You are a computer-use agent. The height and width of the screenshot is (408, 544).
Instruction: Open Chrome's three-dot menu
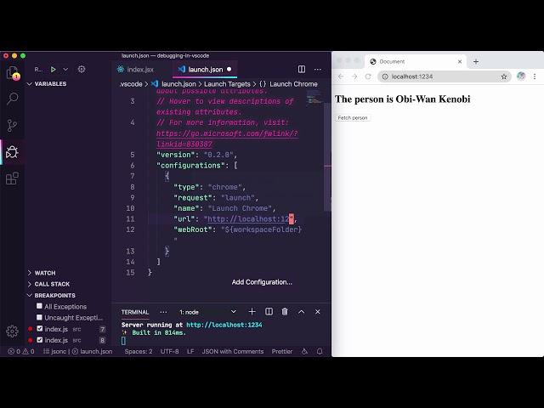535,76
